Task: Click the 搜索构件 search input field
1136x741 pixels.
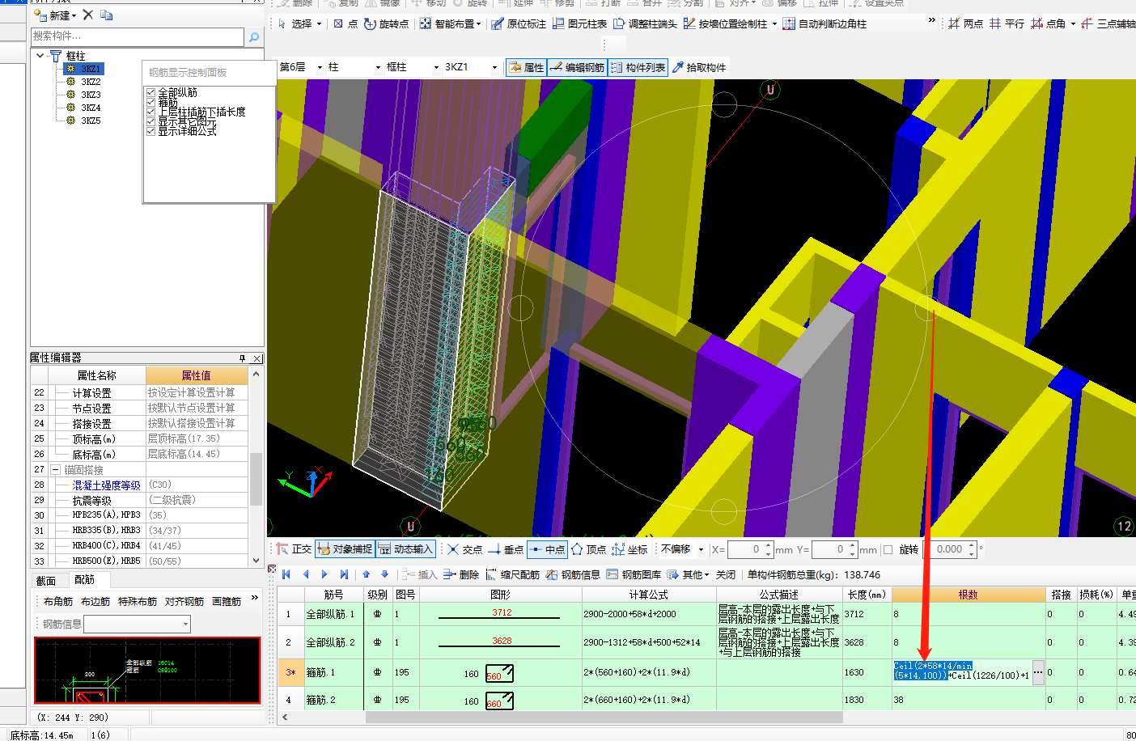Action: click(x=138, y=37)
